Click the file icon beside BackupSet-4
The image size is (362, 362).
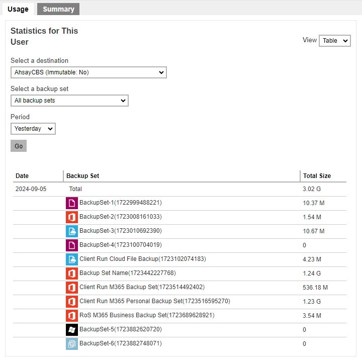pos(72,245)
